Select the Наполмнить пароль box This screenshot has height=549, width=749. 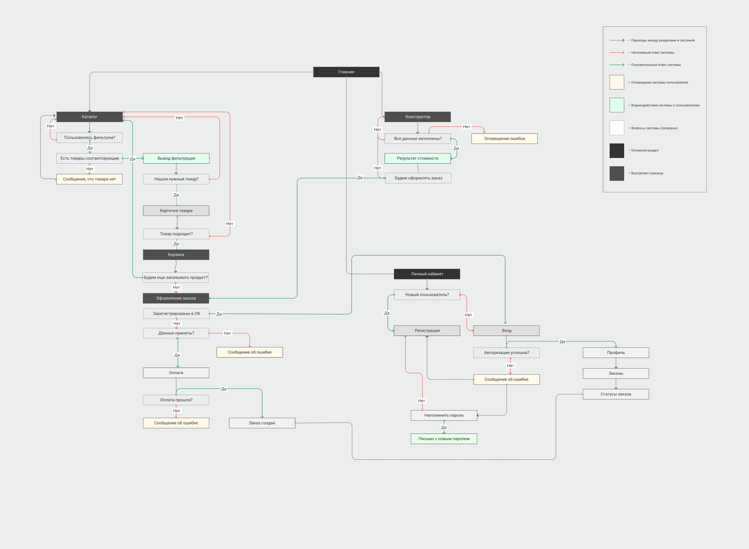(444, 415)
